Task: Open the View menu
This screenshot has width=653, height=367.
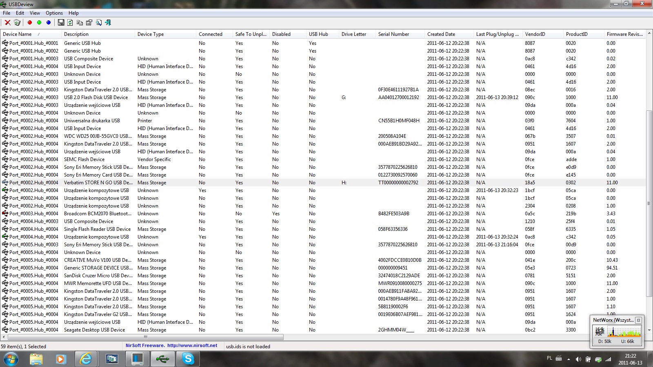Action: pyautogui.click(x=35, y=13)
